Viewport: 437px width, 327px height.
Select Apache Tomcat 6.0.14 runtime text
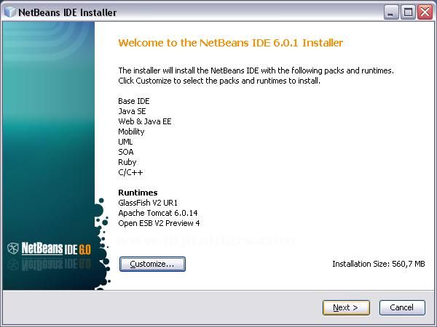coord(158,213)
